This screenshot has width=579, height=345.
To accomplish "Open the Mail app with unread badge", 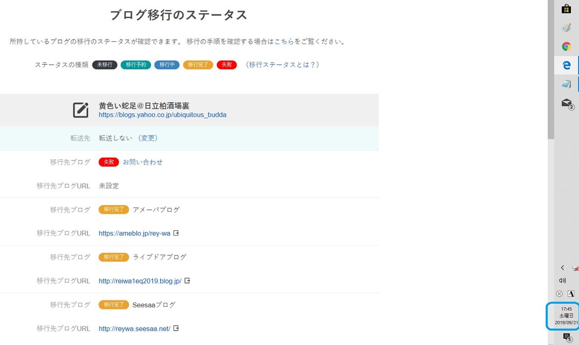I will [566, 103].
